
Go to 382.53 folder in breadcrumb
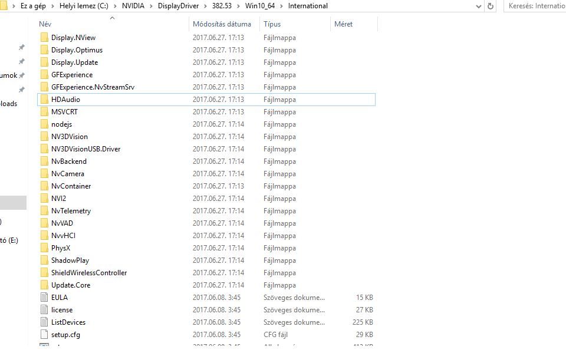(222, 6)
